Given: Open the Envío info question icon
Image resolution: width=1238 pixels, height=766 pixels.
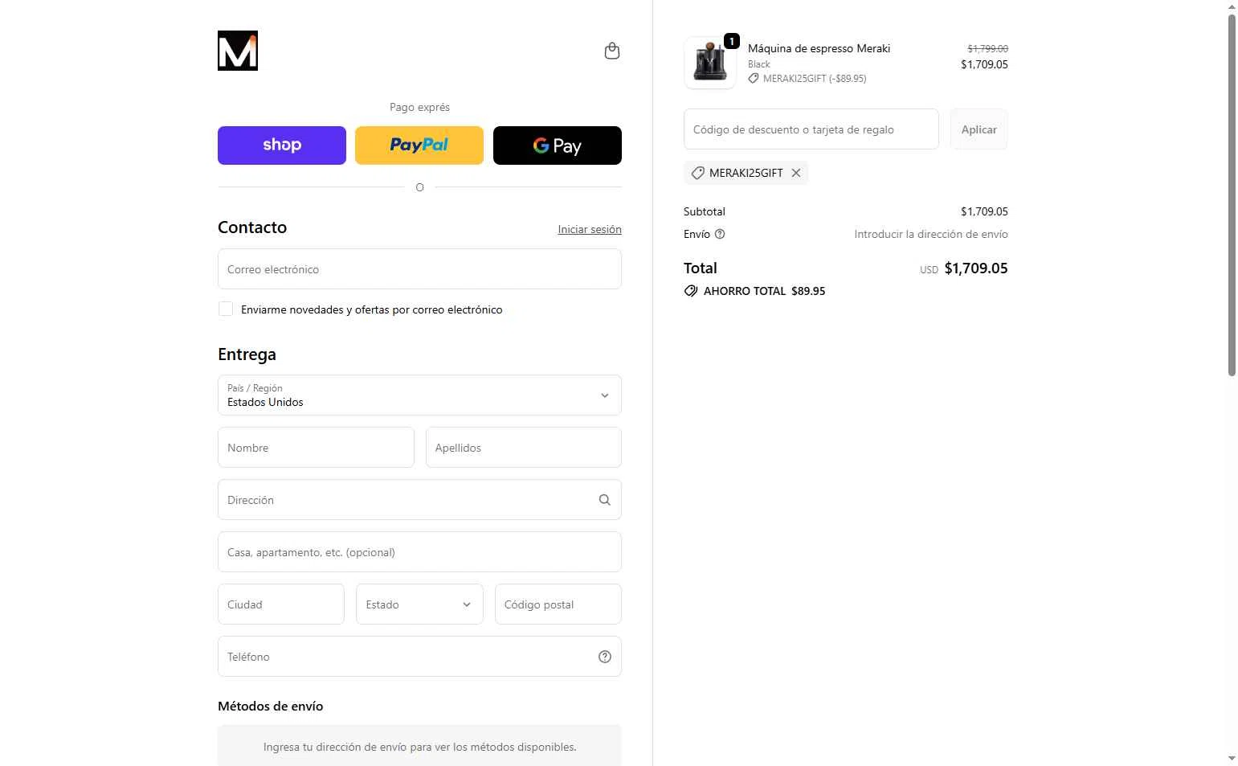Looking at the screenshot, I should [720, 234].
